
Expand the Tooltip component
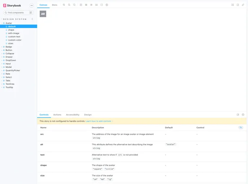pyautogui.click(x=9, y=87)
